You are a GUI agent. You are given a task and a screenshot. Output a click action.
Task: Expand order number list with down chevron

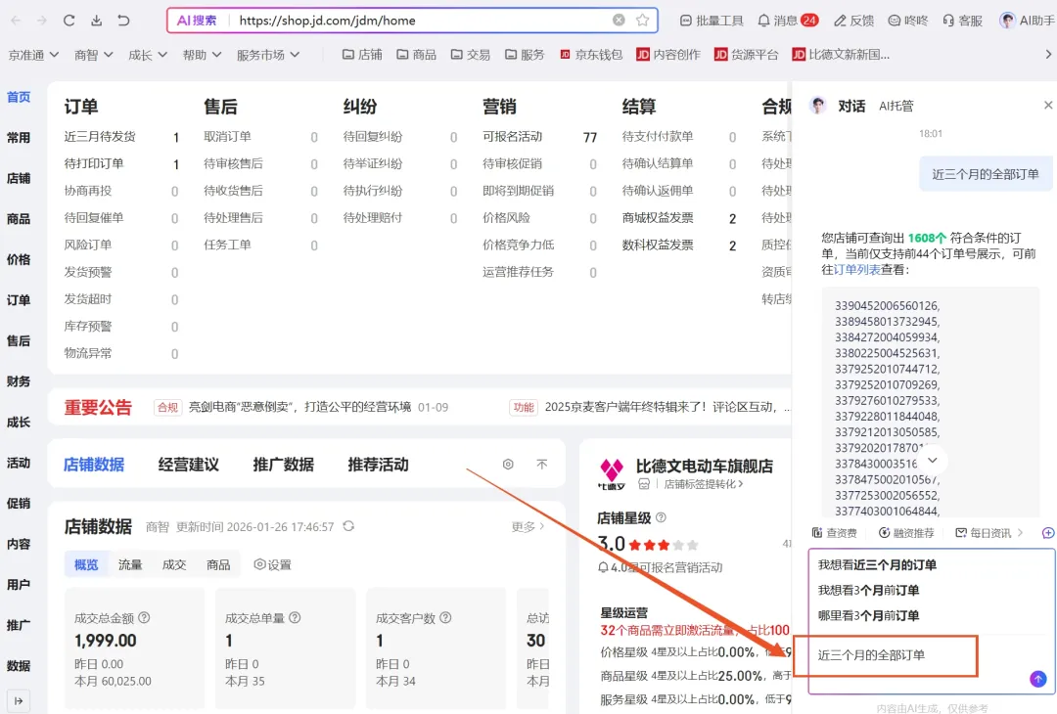point(933,461)
